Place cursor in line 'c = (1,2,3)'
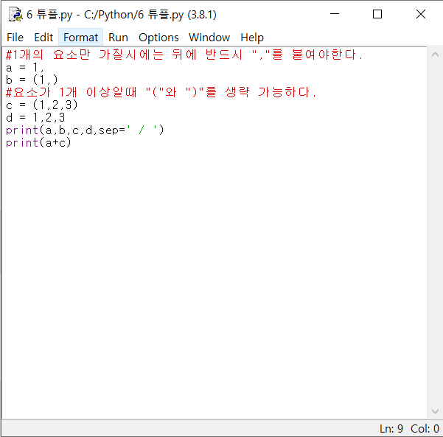Viewport: 443px width, 437px height. (41, 105)
